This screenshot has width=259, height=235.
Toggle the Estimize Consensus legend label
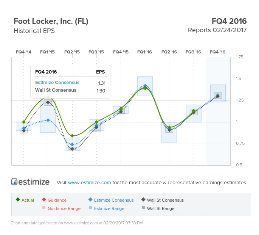[114, 200]
